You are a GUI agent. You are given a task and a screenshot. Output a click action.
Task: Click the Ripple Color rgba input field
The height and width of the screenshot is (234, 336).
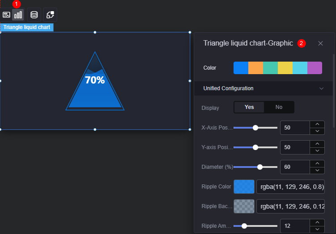[290, 187]
